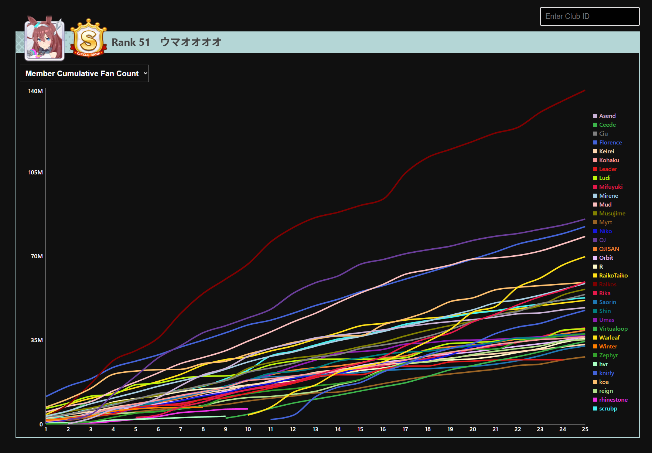Toggle the Orbit series in the legend

[x=603, y=258]
